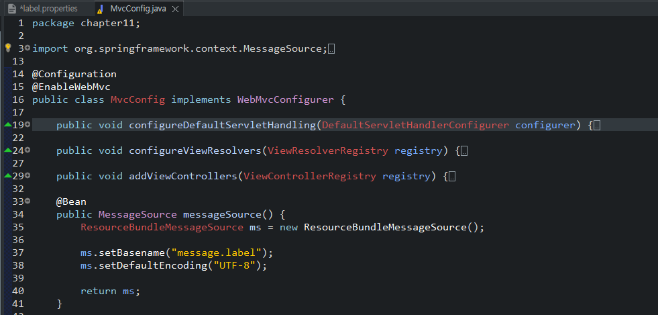Click line number 16 in the gutter

(x=18, y=100)
